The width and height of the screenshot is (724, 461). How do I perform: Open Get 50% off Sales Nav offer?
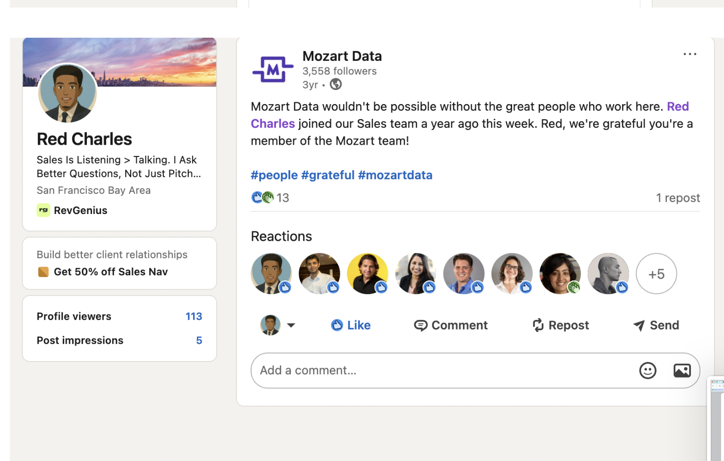(x=111, y=272)
